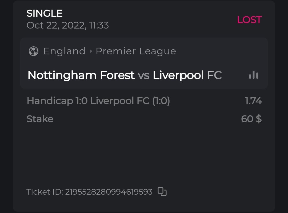Image resolution: width=288 pixels, height=213 pixels.
Task: Click the 1.74 odds value
Action: 253,101
